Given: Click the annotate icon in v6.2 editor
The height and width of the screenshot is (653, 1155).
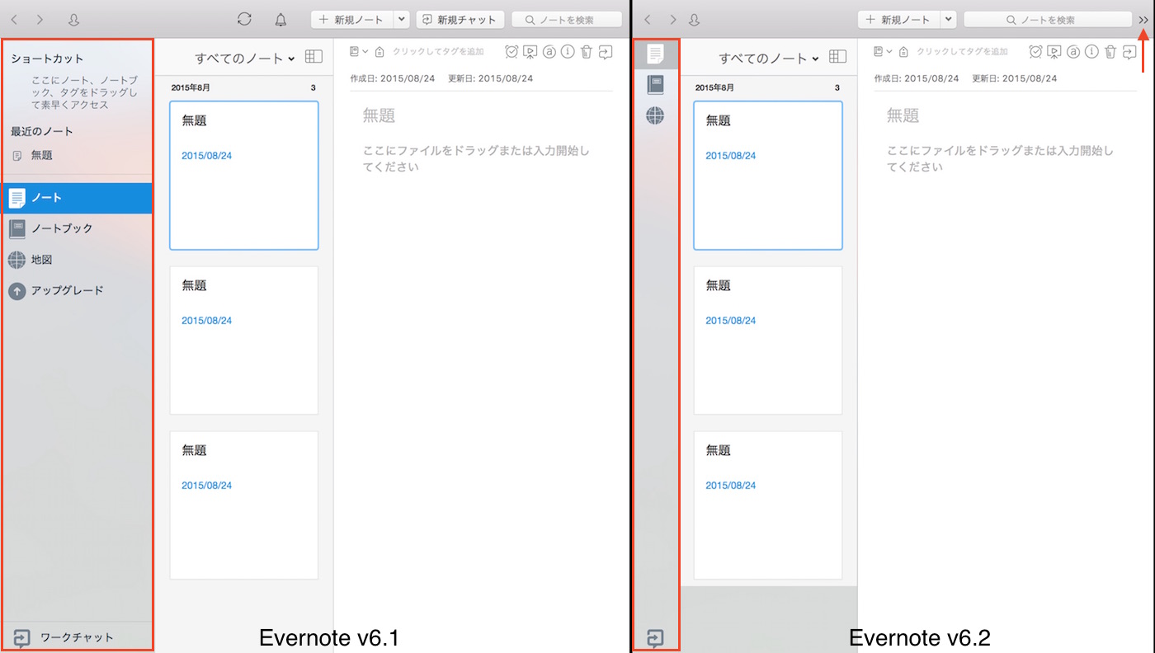Looking at the screenshot, I should coord(1073,51).
